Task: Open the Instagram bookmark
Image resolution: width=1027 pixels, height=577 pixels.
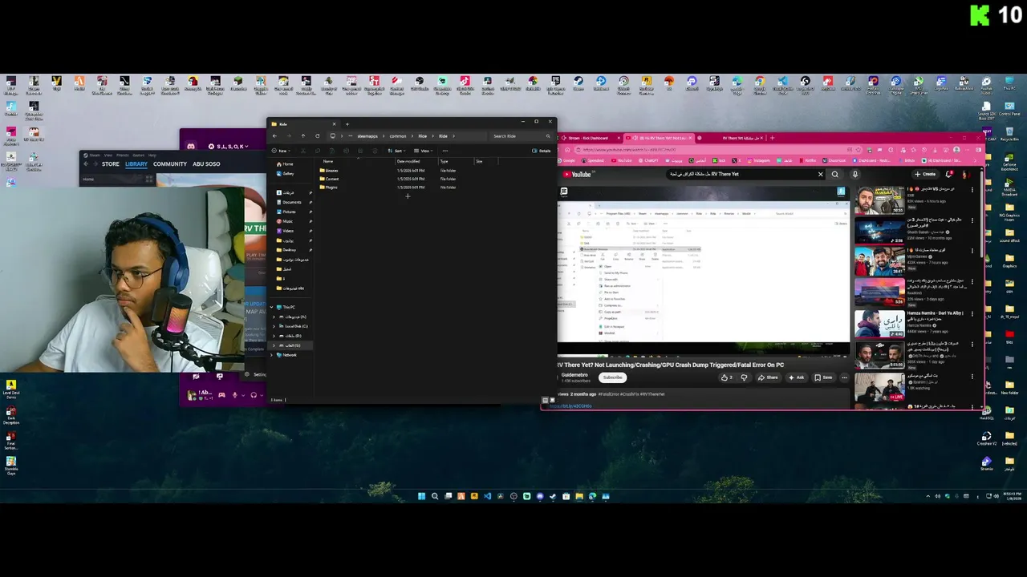Action: [x=758, y=160]
